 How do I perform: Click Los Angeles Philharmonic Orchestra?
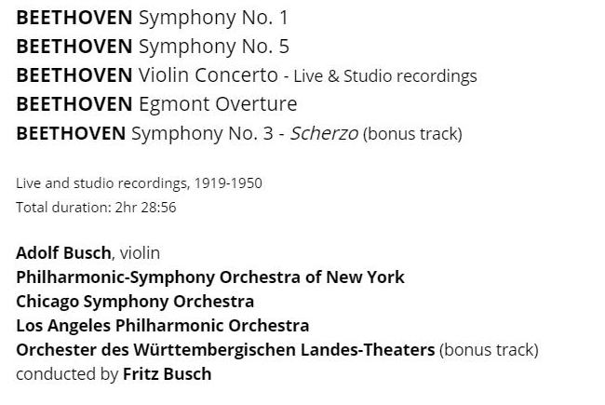click(x=162, y=325)
